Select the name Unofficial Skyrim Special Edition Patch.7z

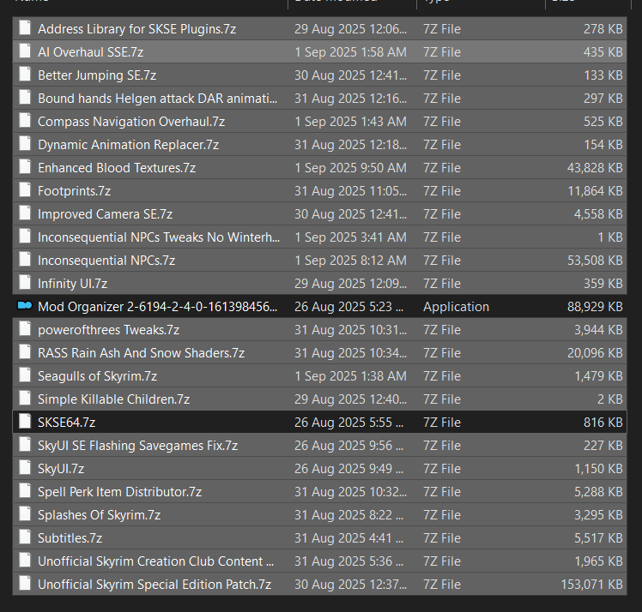(x=154, y=585)
